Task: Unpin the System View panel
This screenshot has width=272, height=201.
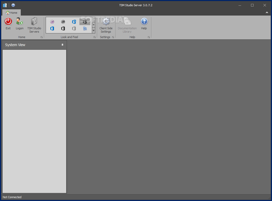Action: click(x=62, y=45)
